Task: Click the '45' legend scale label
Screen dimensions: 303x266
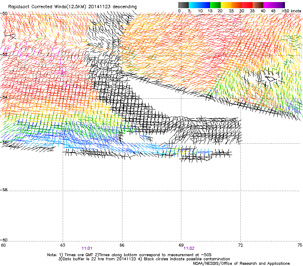Action: pos(273,11)
